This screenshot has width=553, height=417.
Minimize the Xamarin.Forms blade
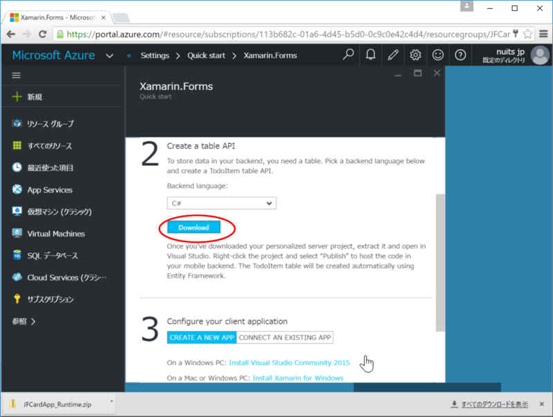(x=398, y=75)
